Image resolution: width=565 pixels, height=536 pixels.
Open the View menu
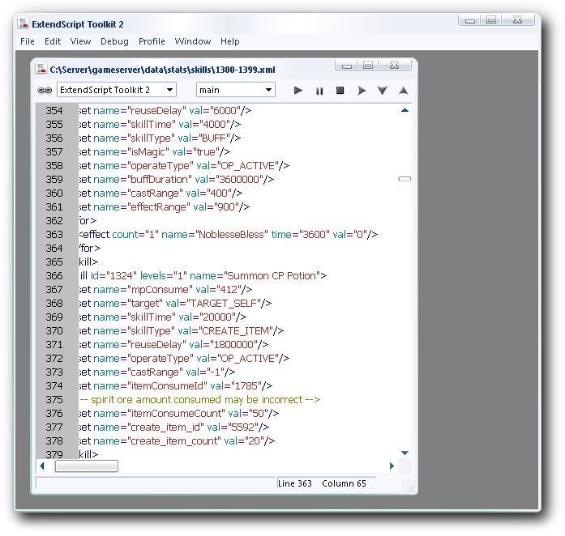pyautogui.click(x=80, y=41)
